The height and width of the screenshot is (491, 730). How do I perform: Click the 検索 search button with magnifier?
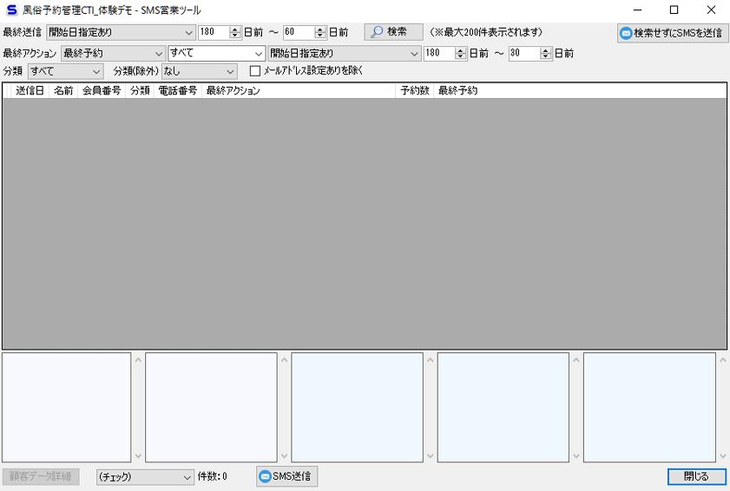pyautogui.click(x=393, y=32)
